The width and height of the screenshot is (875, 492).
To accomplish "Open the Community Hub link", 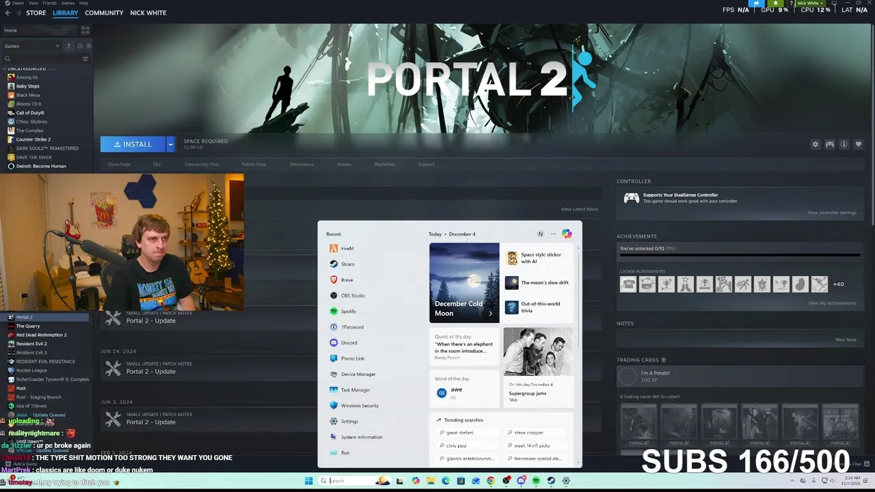I will (x=202, y=164).
